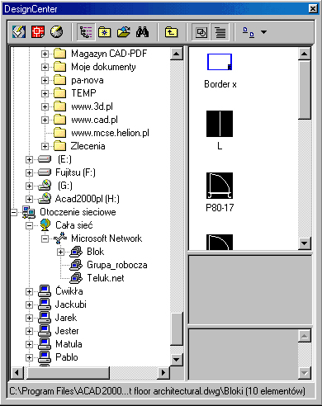
Task: Toggle the Tree View button
Action: click(86, 32)
